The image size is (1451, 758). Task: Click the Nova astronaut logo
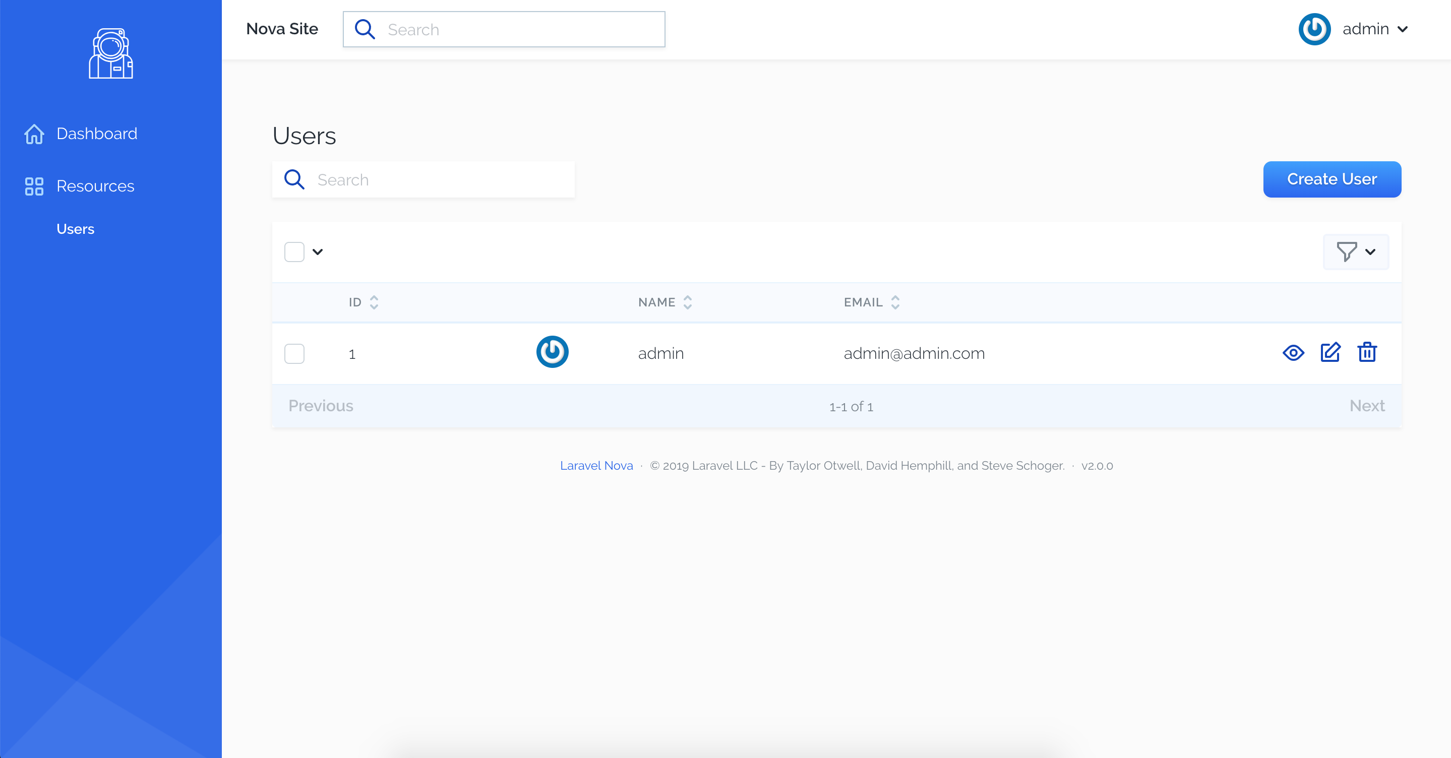(x=111, y=53)
